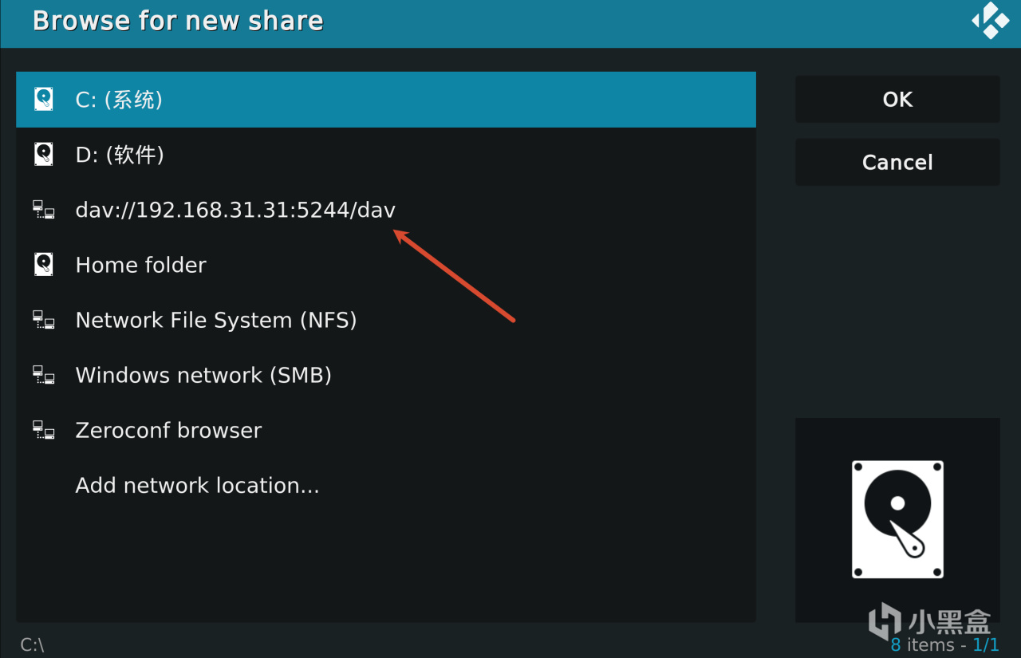Click the Home folder drive icon
This screenshot has width=1021, height=658.
(x=44, y=265)
